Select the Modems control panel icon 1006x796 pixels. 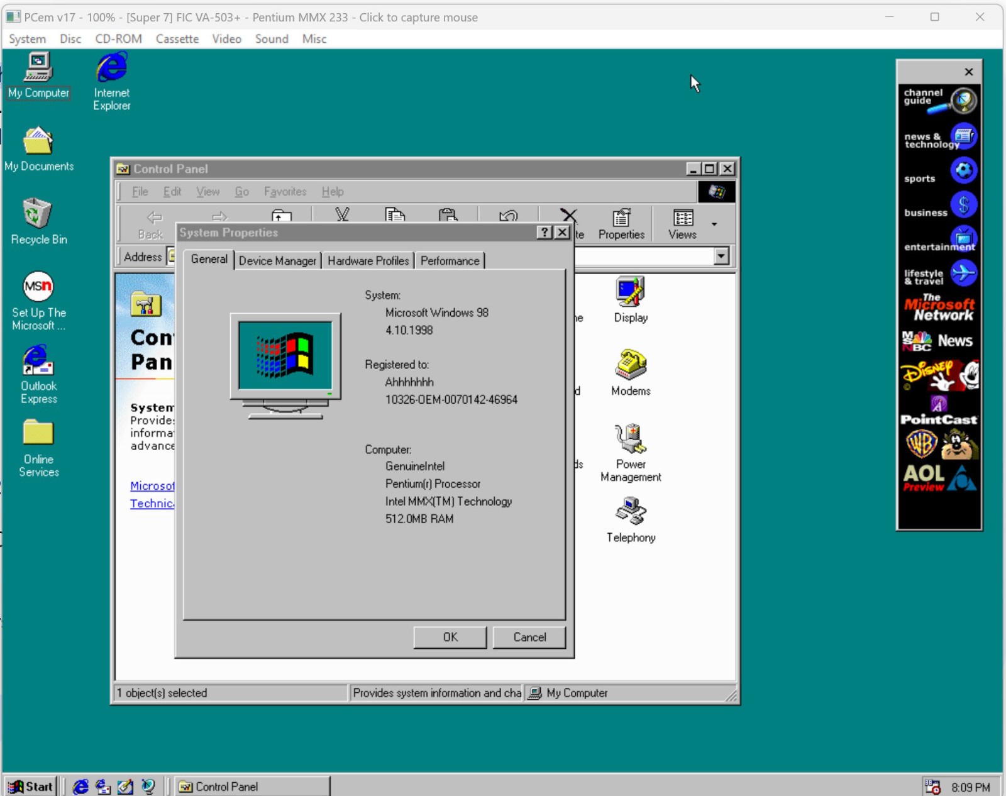click(x=631, y=373)
